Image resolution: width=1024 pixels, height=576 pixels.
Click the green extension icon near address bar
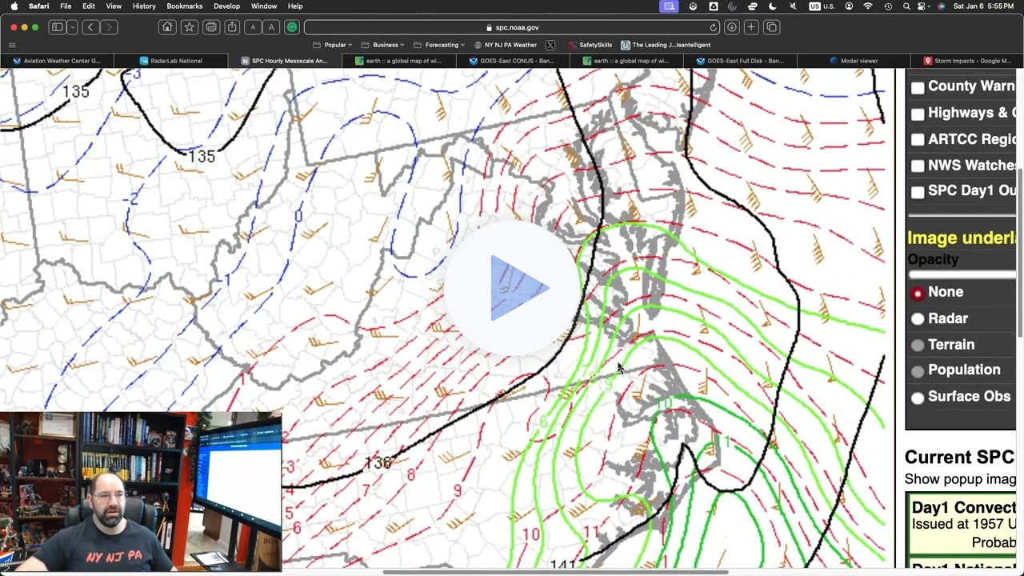point(291,26)
